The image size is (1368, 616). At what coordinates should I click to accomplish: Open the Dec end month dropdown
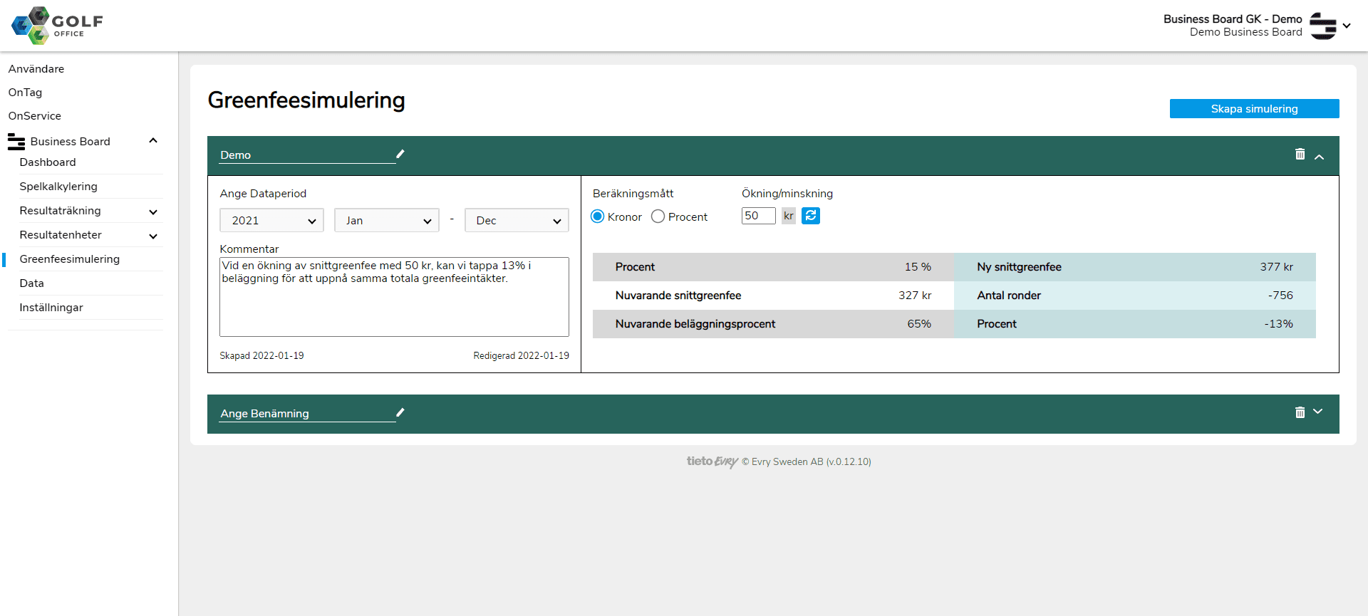[x=517, y=221]
